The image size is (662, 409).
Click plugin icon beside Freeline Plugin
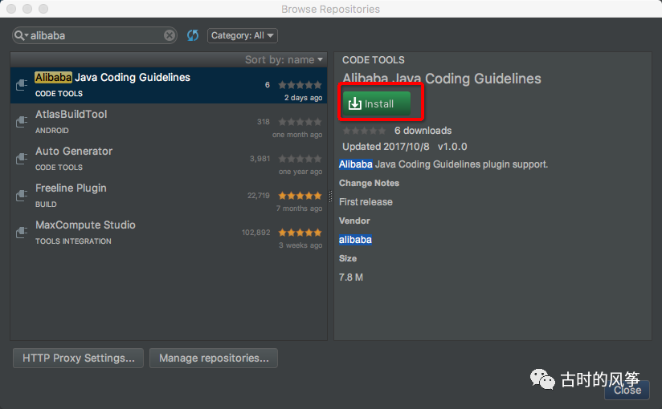pos(22,196)
